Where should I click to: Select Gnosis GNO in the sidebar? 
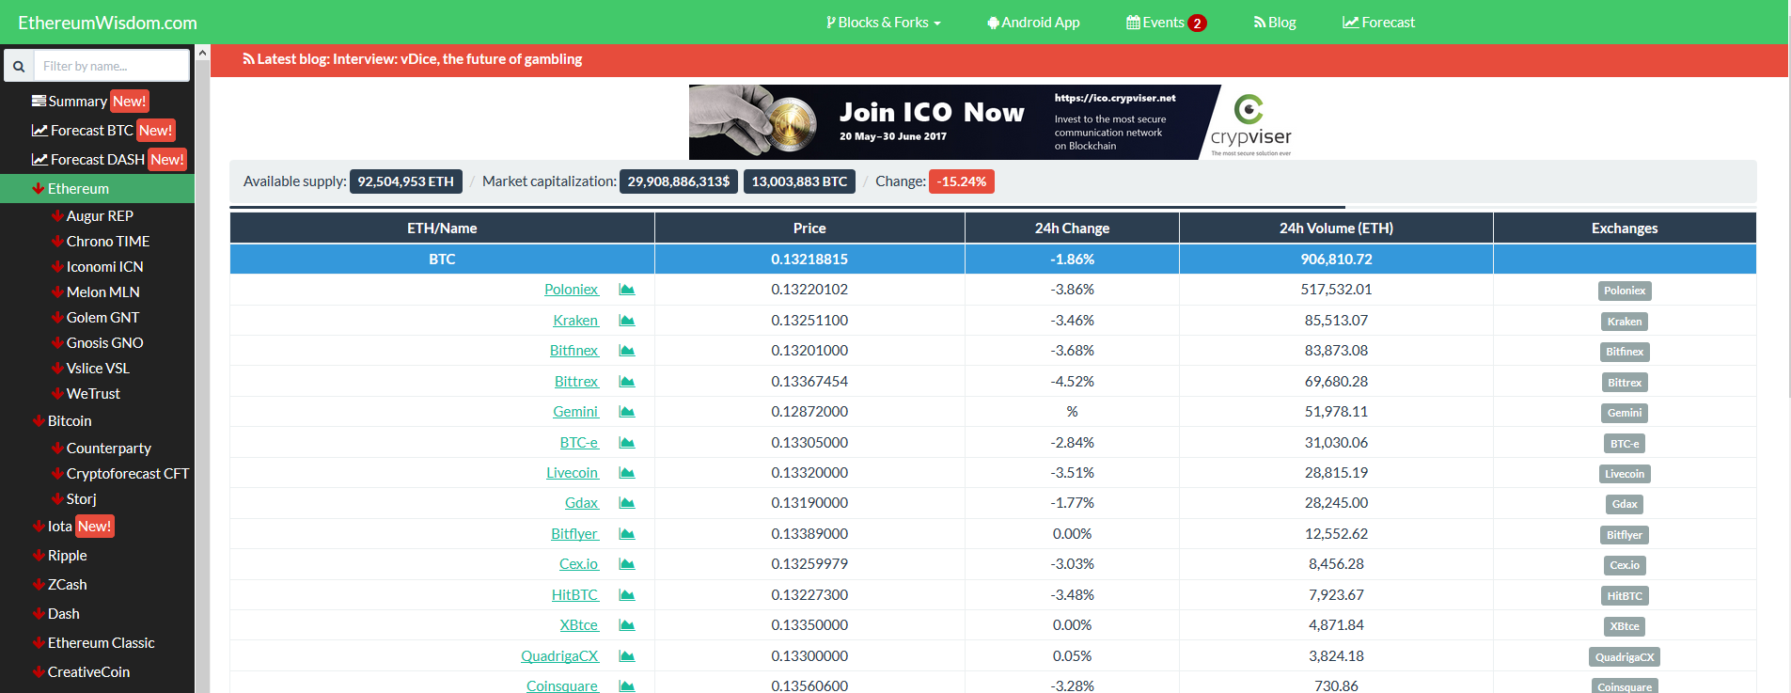point(104,342)
